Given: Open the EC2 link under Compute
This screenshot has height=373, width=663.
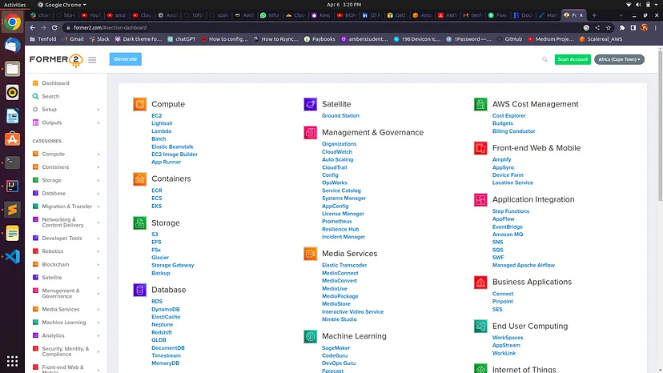Looking at the screenshot, I should pos(156,115).
